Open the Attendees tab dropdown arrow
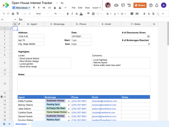The image size is (169, 127). pyautogui.click(x=29, y=124)
